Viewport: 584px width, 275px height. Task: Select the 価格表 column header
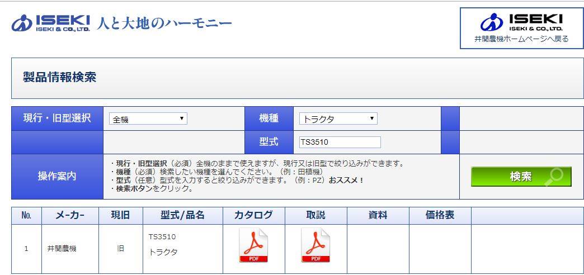click(440, 215)
